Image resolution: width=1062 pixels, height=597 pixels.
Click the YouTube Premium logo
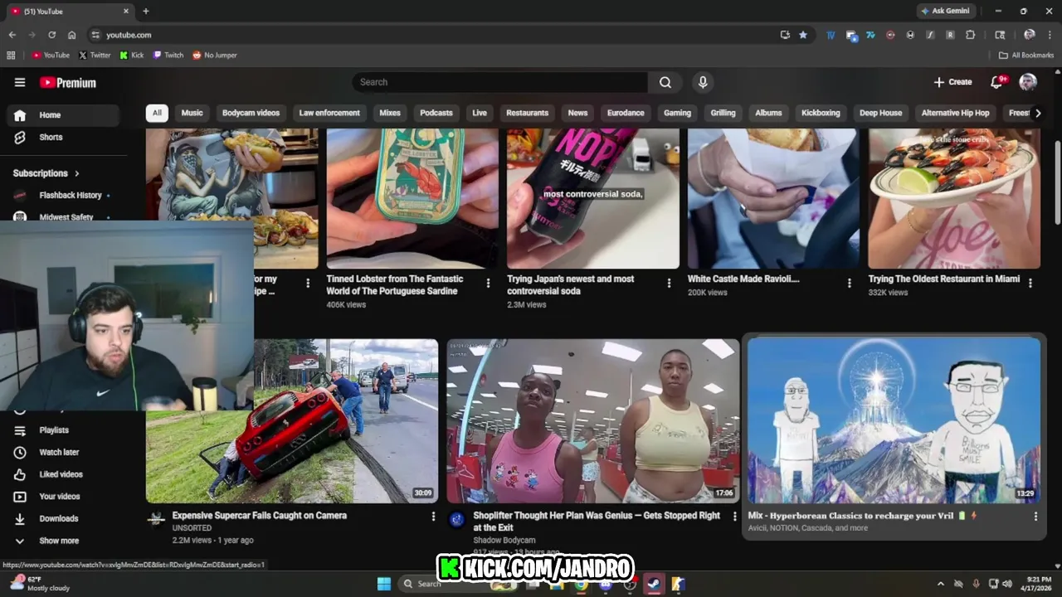pos(68,83)
